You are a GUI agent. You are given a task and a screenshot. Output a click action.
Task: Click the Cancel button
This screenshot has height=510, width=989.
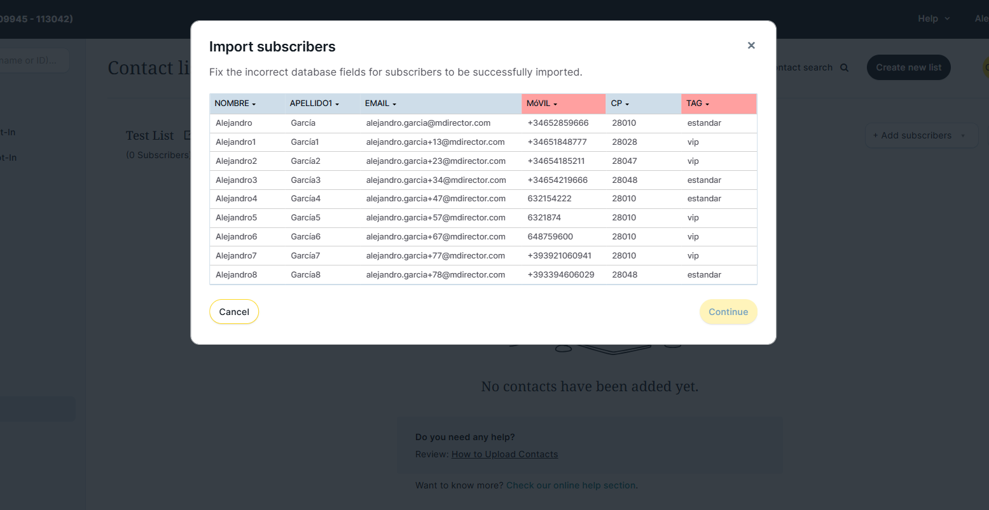tap(234, 312)
